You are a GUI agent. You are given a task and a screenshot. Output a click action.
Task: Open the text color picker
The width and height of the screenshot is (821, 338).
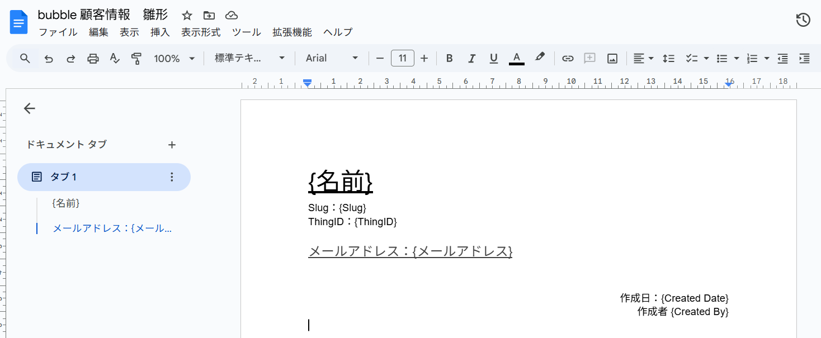(x=517, y=59)
